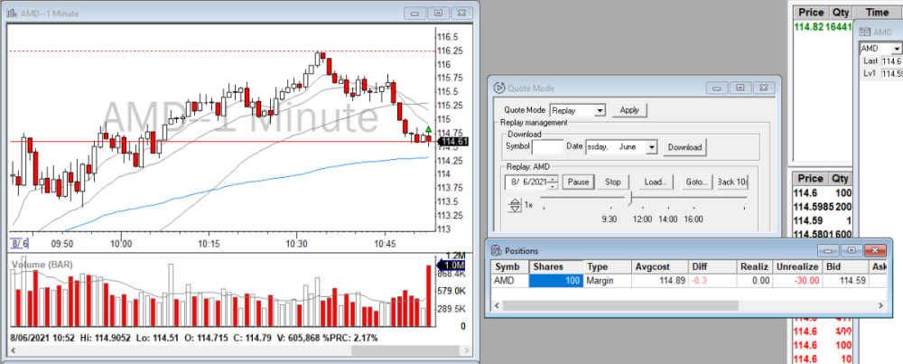Click the Quote Mode window replay icon
The image size is (903, 364).
point(499,89)
